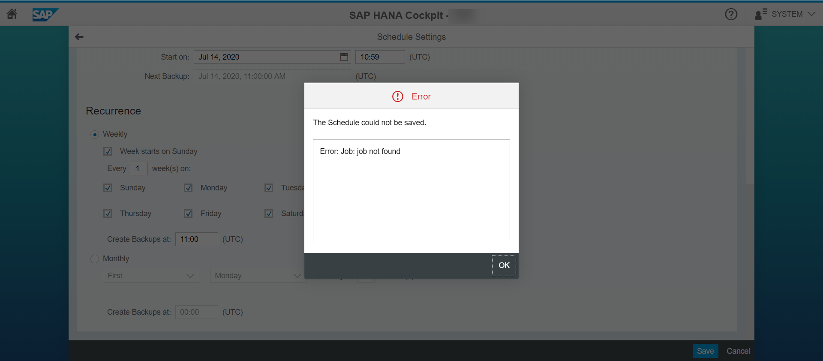Click the Recurrence heading
This screenshot has width=823, height=361.
[113, 111]
